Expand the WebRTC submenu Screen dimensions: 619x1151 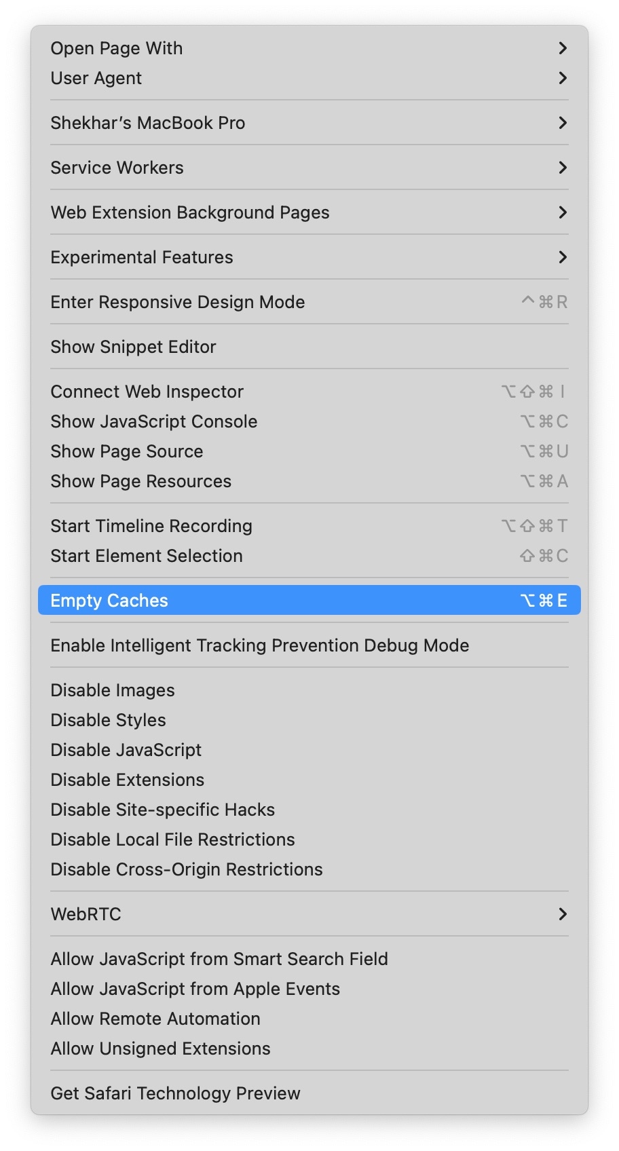[x=309, y=914]
